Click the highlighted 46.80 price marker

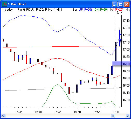pos(121,64)
